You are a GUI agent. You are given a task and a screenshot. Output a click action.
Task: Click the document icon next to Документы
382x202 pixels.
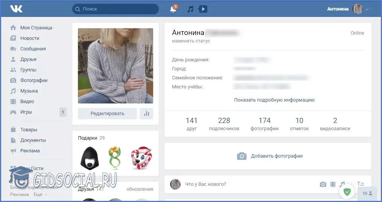pyautogui.click(x=13, y=140)
